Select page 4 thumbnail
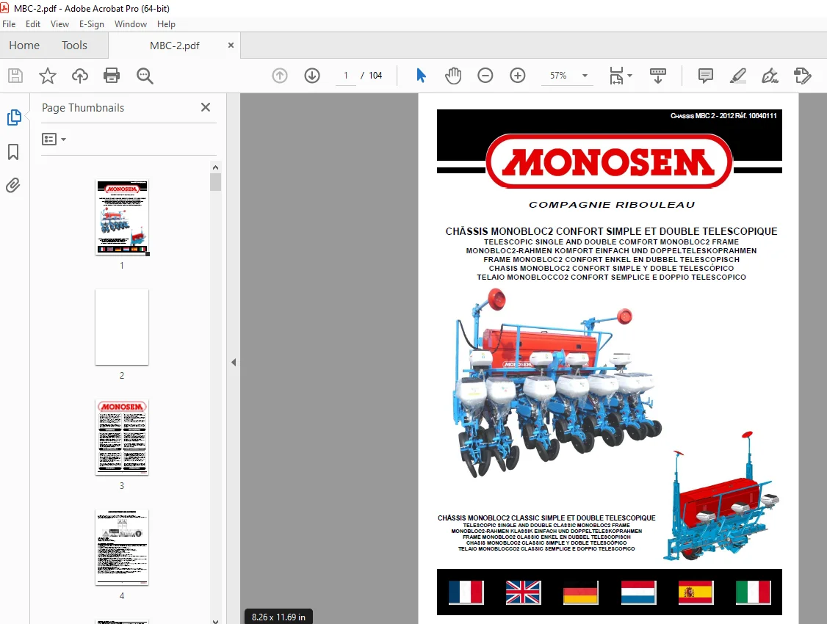 [x=122, y=547]
